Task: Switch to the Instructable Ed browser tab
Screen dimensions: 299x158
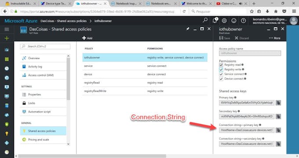Action: [x=21, y=4]
